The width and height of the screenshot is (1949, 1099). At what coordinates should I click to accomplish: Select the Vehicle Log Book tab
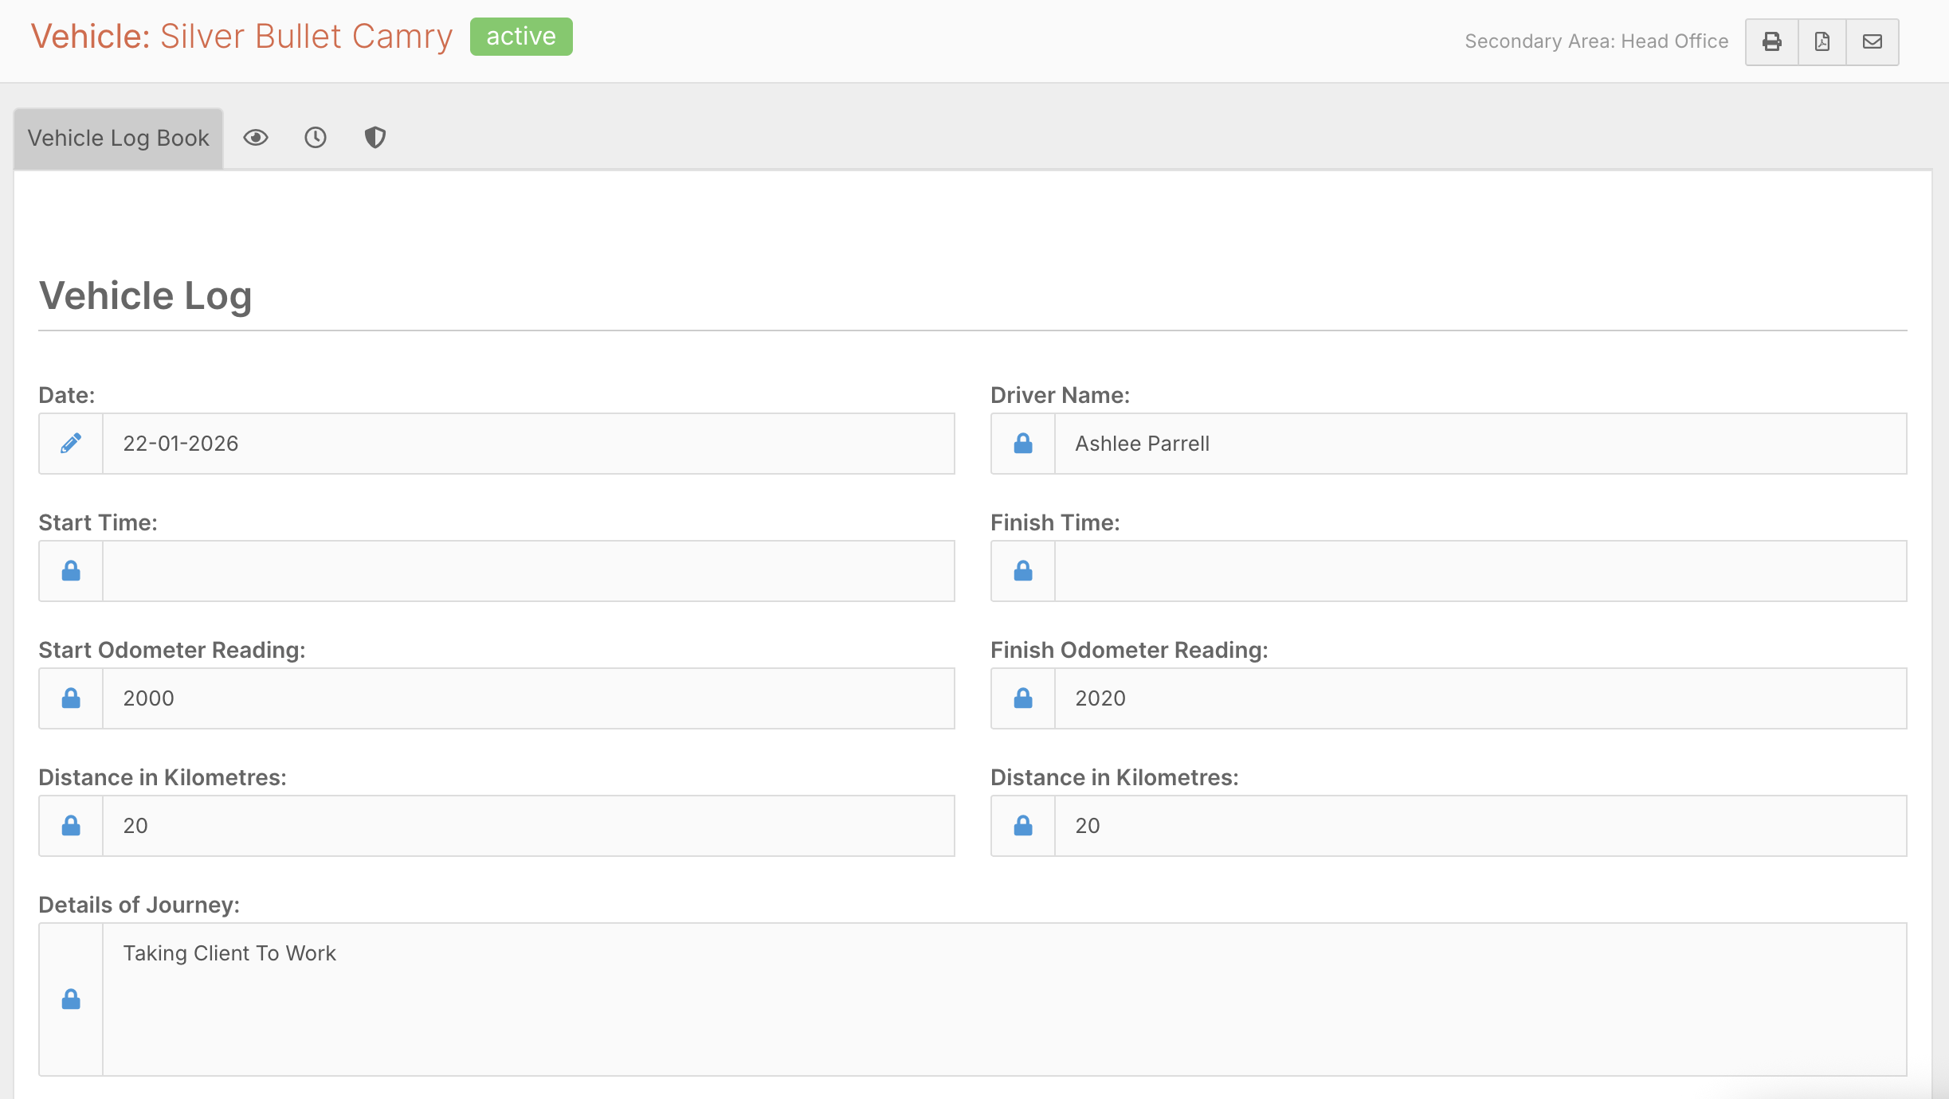118,138
